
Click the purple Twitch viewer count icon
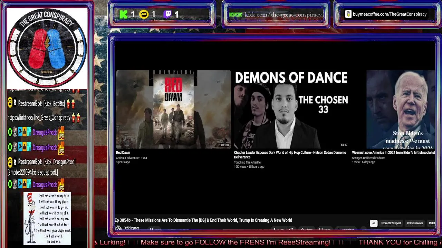[167, 14]
